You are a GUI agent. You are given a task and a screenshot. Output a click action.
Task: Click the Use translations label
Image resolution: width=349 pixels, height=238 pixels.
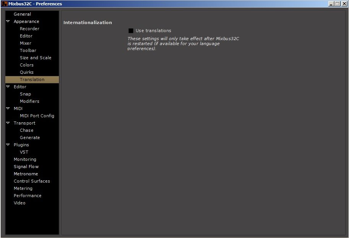[x=153, y=31]
